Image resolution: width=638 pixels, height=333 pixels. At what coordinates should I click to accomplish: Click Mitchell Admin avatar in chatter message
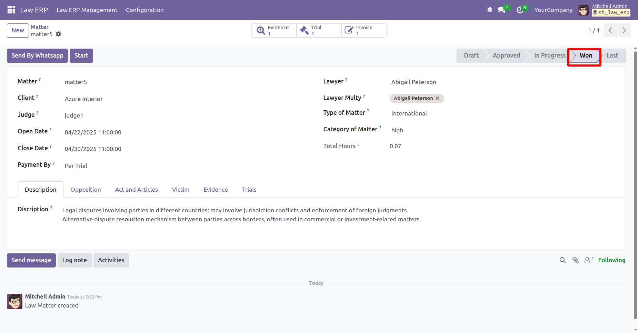tap(15, 301)
